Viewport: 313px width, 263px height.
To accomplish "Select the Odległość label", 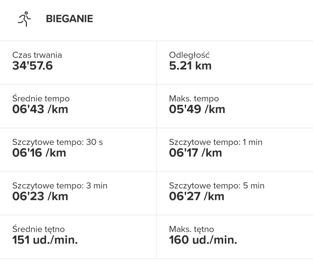I will pos(189,55).
